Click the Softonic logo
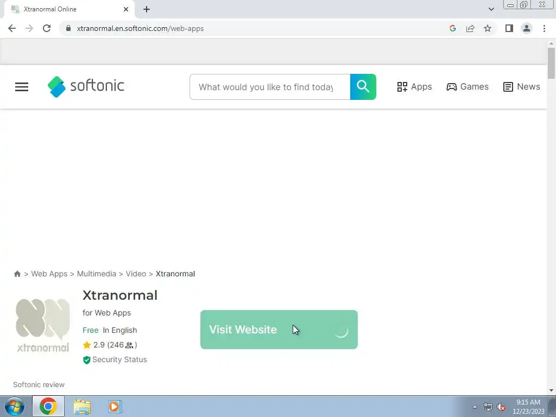Screen dimensions: 556x417 [86, 86]
